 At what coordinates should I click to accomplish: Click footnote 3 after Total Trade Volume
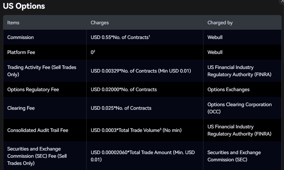161,129
